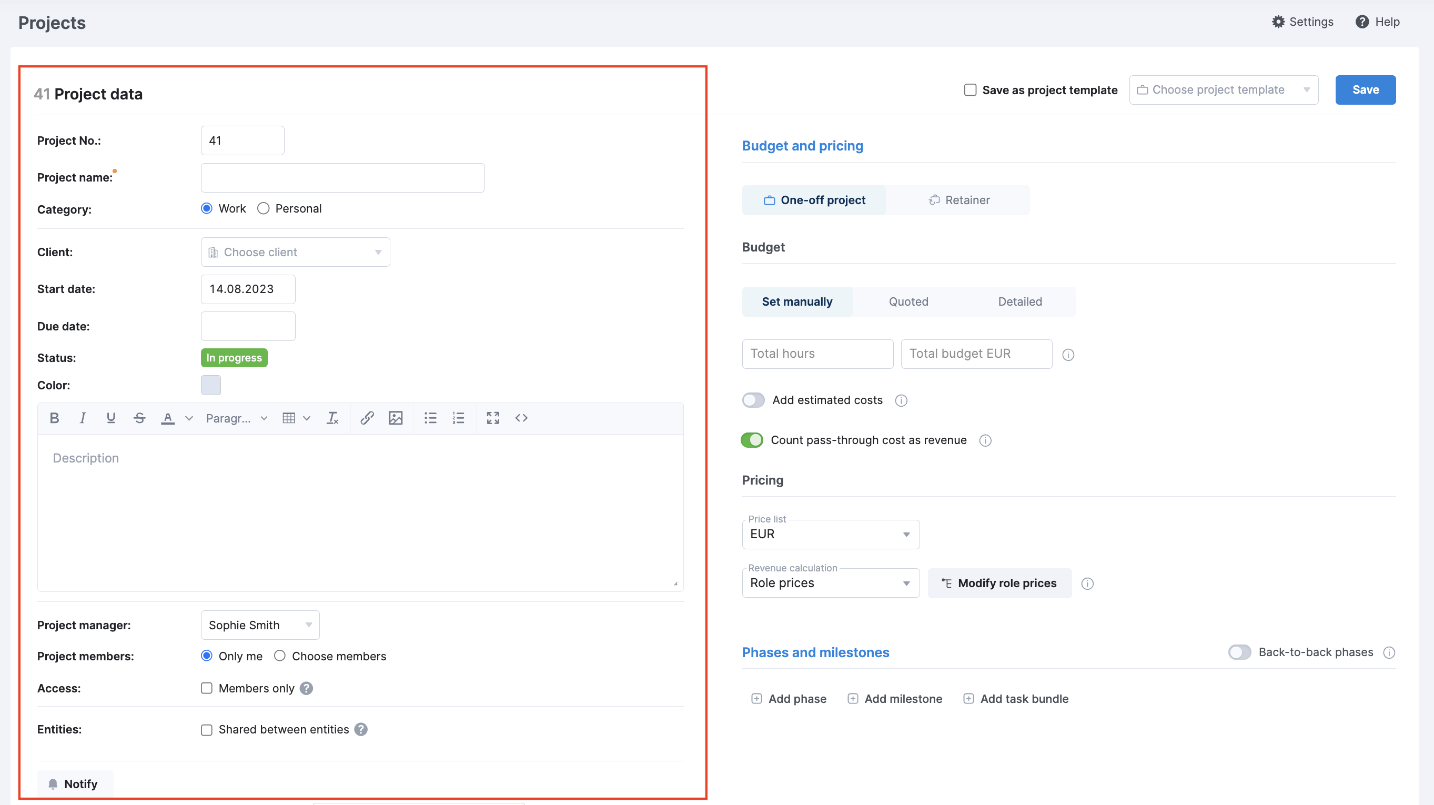Viewport: 1434px width, 805px height.
Task: Click the Total hours input field
Action: pos(817,354)
